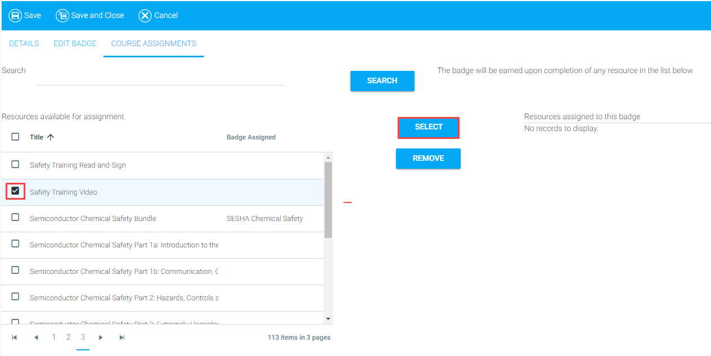Click the Save and Close icon
Viewport: 711px width, 356px height.
(62, 15)
